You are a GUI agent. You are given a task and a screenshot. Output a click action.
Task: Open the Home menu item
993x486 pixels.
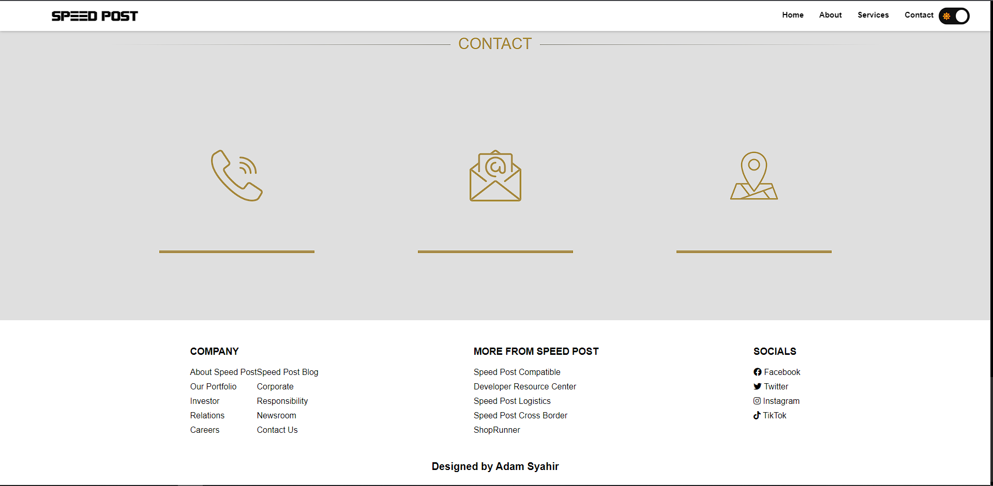792,15
